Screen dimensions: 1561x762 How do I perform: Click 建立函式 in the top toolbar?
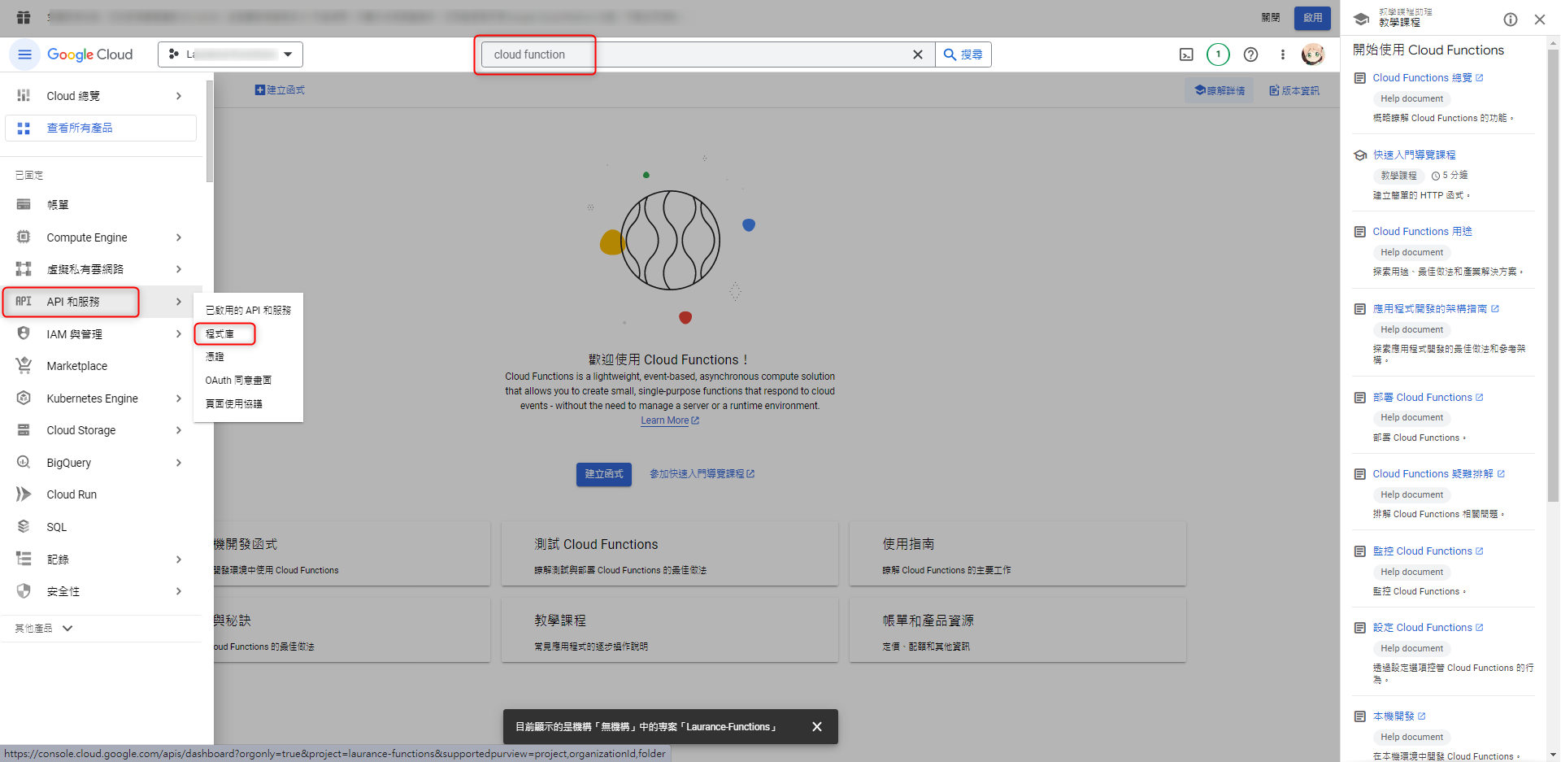[280, 90]
